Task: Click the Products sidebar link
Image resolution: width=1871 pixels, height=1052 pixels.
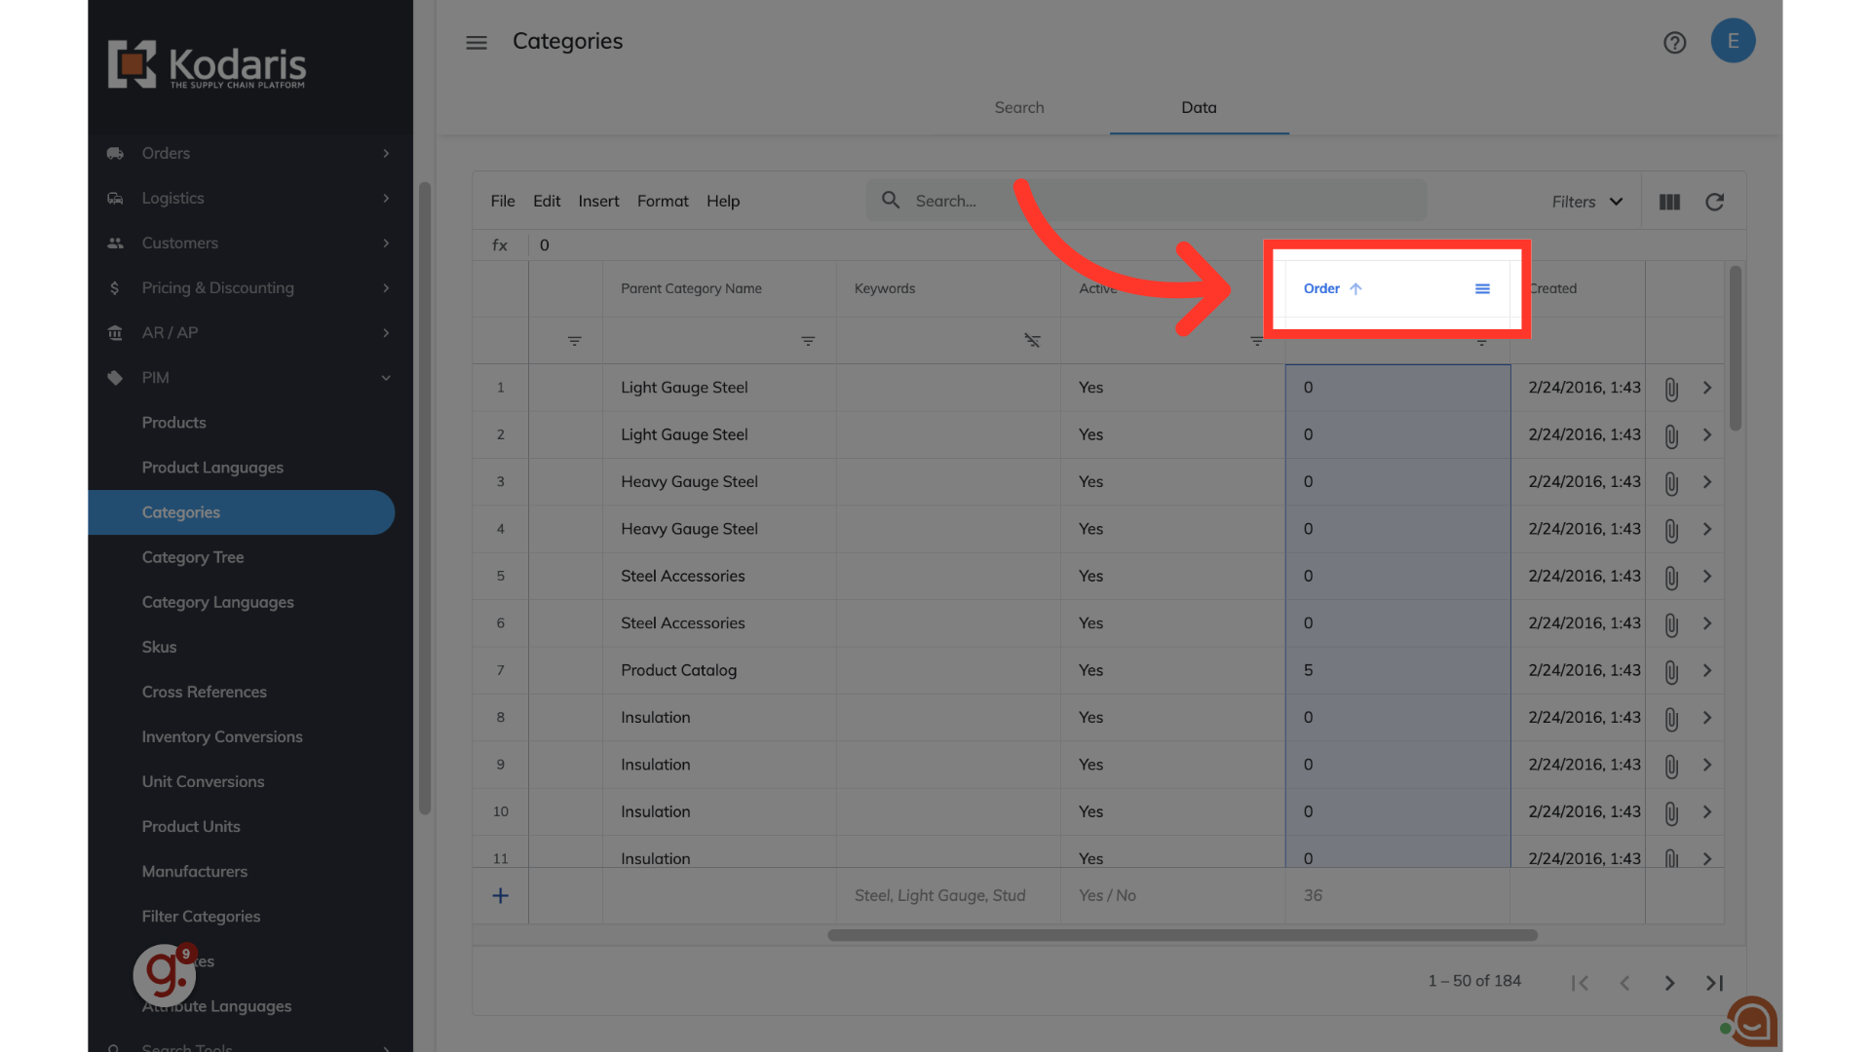Action: (173, 423)
